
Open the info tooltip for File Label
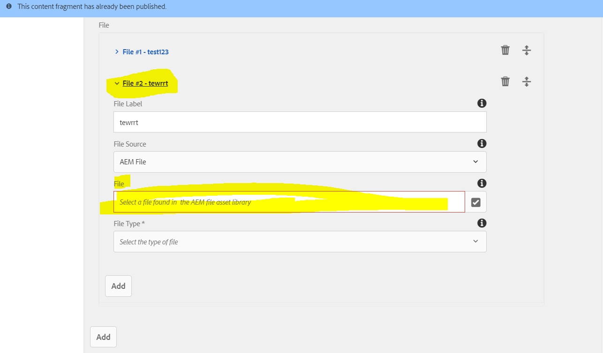click(482, 103)
